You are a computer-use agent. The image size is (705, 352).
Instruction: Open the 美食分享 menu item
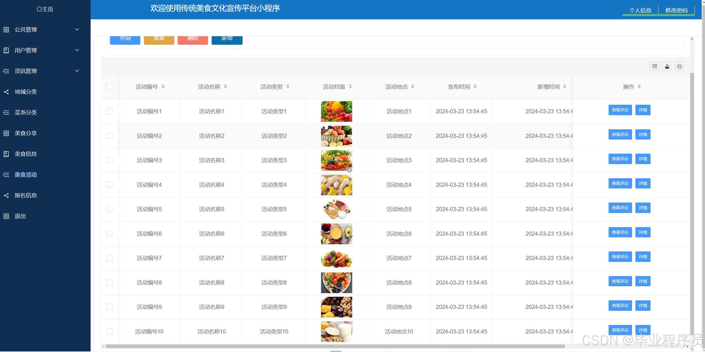[x=26, y=133]
